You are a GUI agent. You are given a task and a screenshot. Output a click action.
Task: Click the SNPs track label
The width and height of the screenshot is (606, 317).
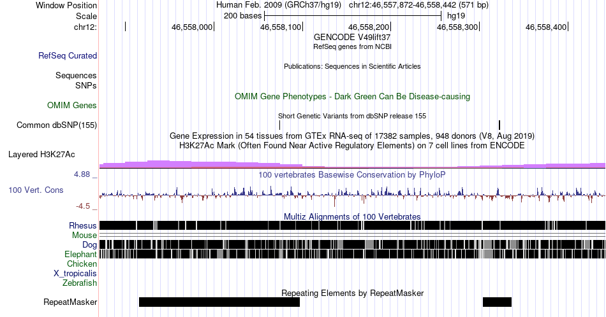(x=86, y=85)
